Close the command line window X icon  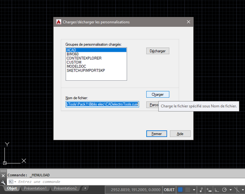coord(3,176)
